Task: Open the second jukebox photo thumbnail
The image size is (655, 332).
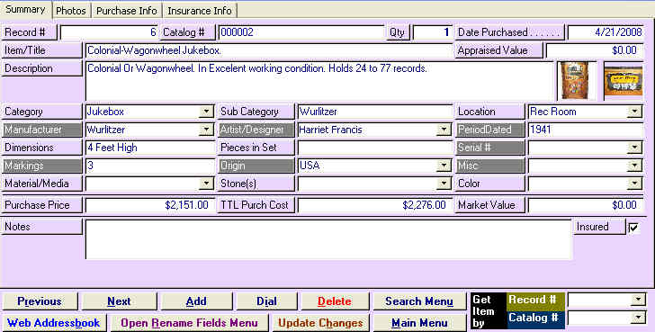Action: pyautogui.click(x=624, y=80)
